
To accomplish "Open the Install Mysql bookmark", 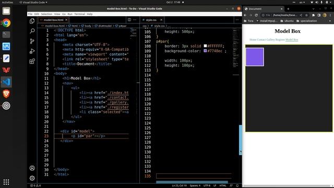I will [267, 21].
